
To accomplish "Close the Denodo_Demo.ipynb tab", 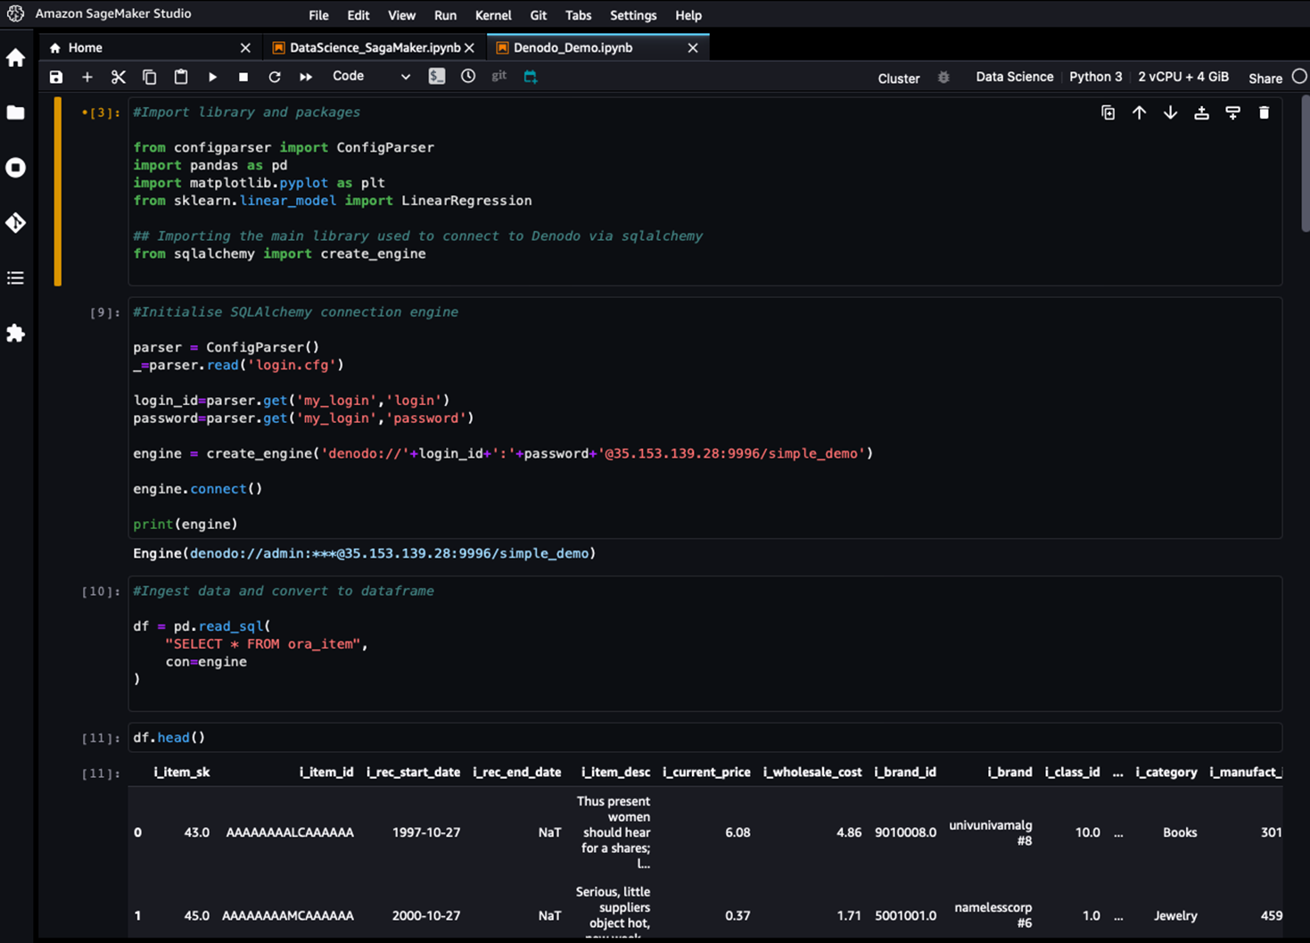I will 693,48.
